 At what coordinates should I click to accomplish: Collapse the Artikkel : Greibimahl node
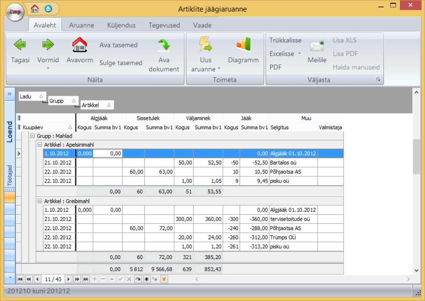point(39,201)
